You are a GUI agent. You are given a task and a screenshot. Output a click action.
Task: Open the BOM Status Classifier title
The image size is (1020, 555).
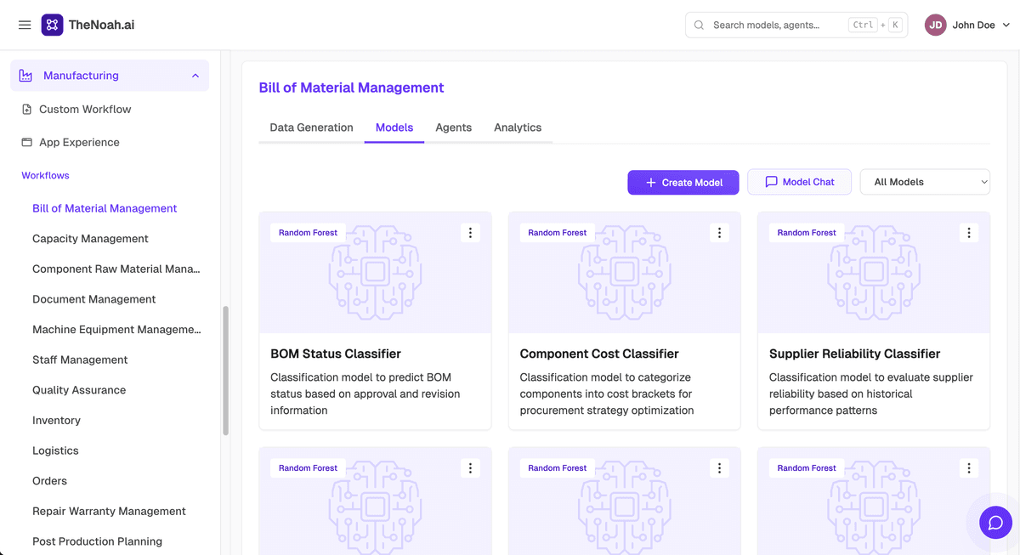[x=336, y=354]
